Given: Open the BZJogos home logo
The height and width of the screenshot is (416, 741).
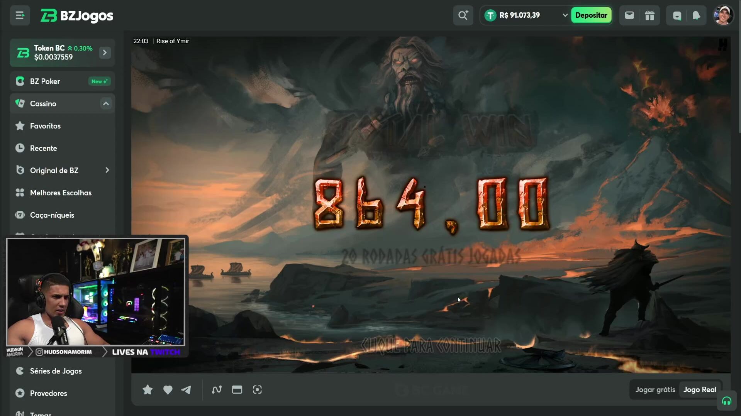Looking at the screenshot, I should point(77,16).
